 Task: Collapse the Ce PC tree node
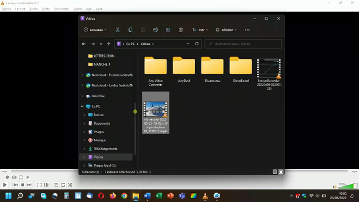pyautogui.click(x=82, y=107)
